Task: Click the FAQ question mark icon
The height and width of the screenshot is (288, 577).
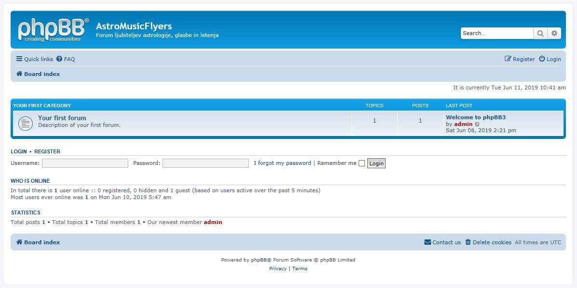Action: [59, 59]
